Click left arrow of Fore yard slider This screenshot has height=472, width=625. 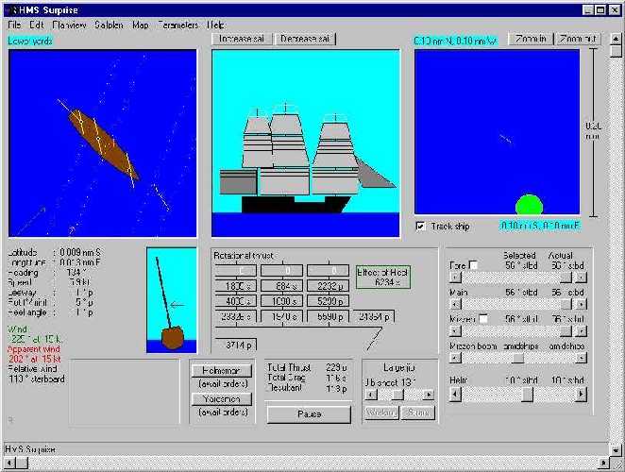(455, 277)
